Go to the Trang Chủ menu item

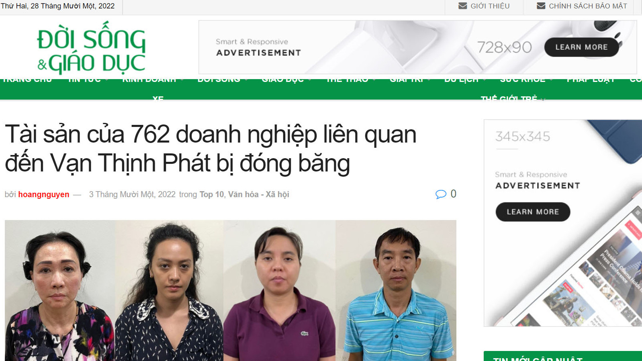pyautogui.click(x=27, y=80)
